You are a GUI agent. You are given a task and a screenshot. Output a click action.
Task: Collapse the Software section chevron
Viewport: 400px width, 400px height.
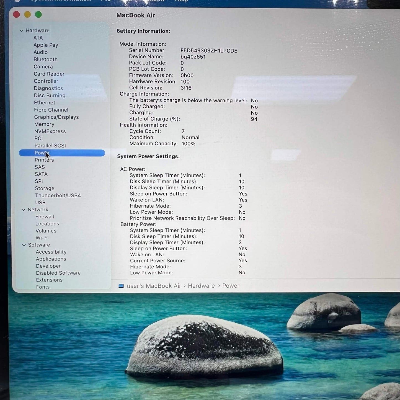(x=24, y=245)
